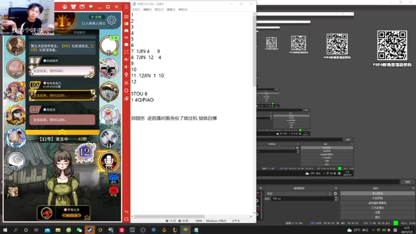Click OBS transition duration field

[302, 198]
